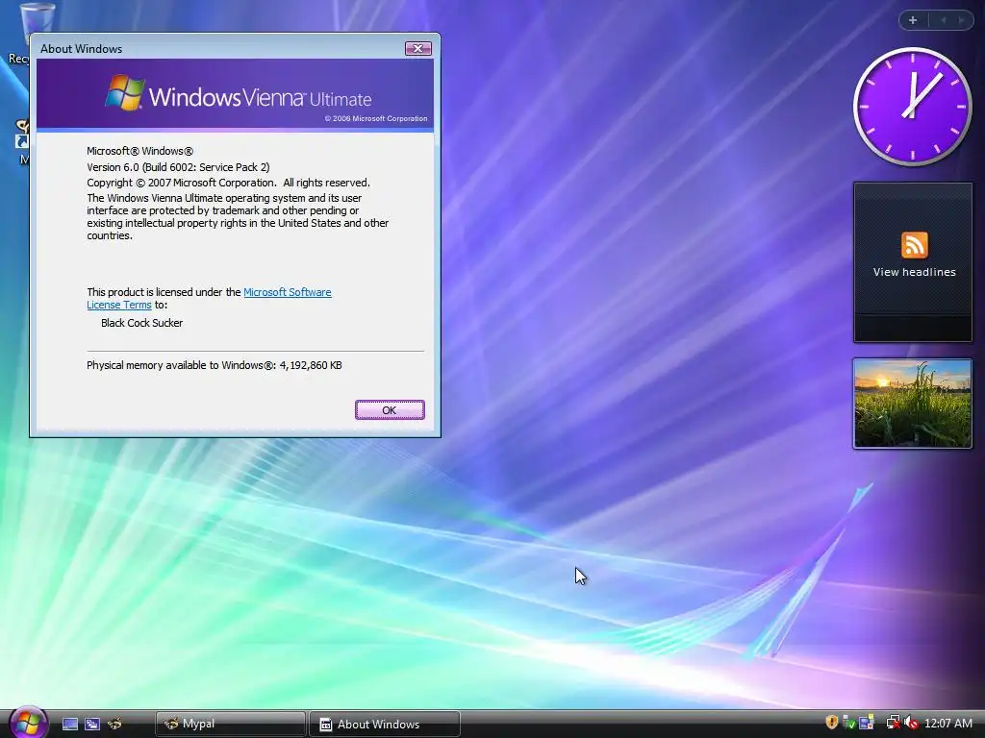Image resolution: width=985 pixels, height=738 pixels.
Task: Select the About Windows taskbar button
Action: [385, 725]
